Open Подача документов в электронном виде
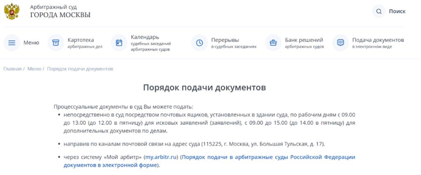 point(378,43)
